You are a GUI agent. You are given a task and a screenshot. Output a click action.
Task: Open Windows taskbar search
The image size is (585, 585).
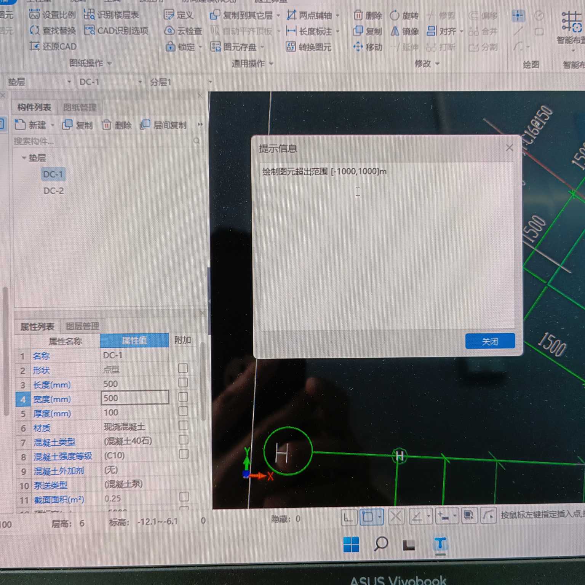point(380,544)
